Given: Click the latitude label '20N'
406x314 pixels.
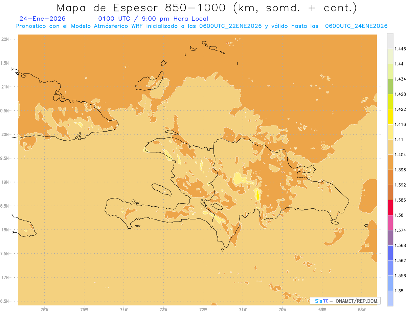Looking at the screenshot, I should (5, 134).
